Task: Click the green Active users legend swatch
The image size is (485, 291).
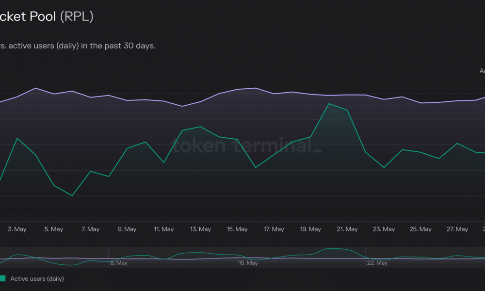Action: 2,278
